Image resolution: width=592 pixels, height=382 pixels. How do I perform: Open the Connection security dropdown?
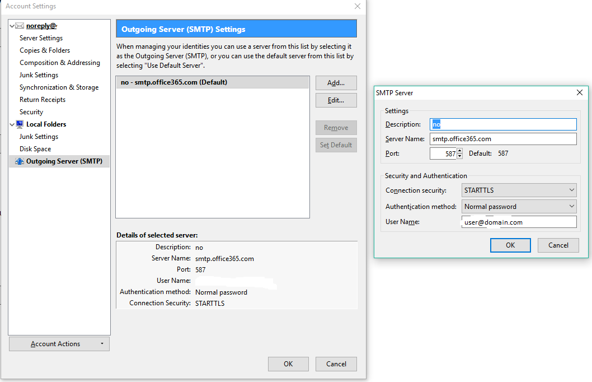[519, 190]
